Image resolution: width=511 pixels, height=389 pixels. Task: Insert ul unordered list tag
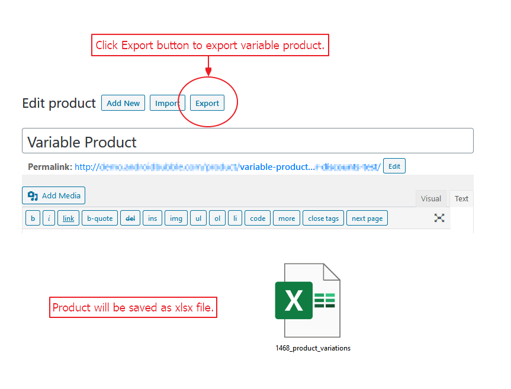pos(198,218)
